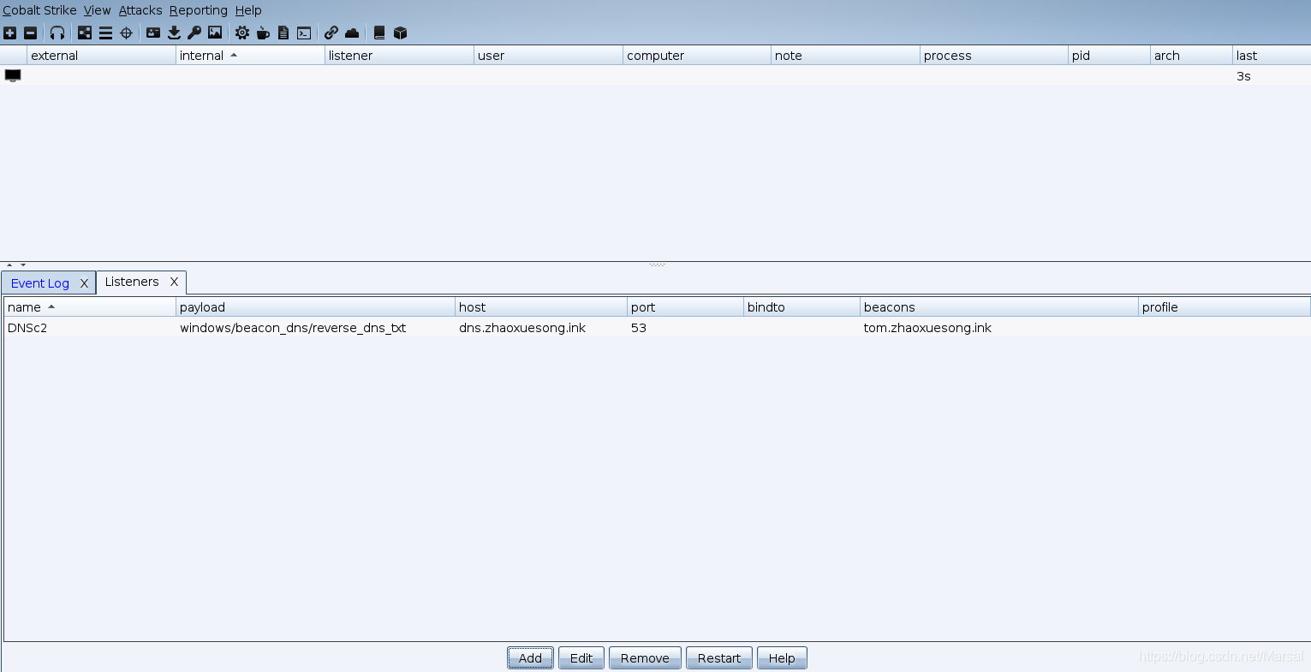Click the connect to team server plus icon
The width and height of the screenshot is (1311, 672).
9,33
